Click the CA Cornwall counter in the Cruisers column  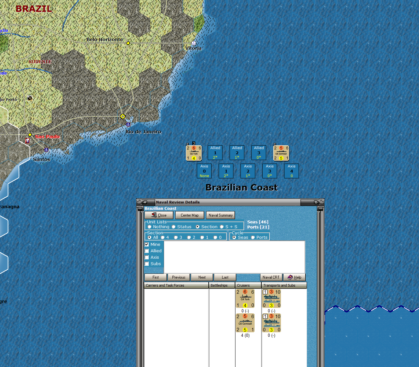pyautogui.click(x=245, y=324)
